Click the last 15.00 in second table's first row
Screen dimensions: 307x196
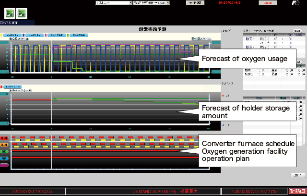pyautogui.click(x=301, y=70)
